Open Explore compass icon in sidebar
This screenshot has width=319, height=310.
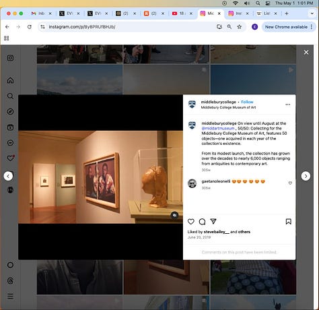[10, 112]
